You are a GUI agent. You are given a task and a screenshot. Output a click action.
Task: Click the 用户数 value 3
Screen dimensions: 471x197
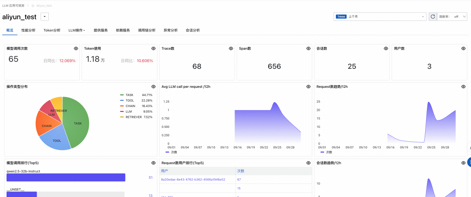click(429, 67)
